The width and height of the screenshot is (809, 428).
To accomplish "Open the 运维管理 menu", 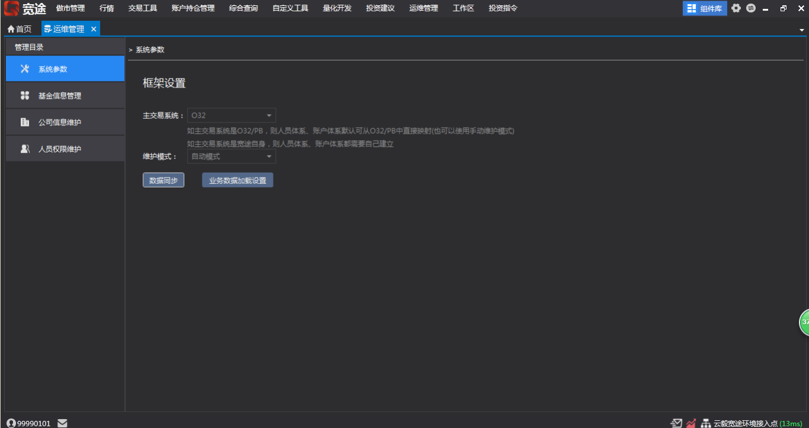I will [423, 8].
